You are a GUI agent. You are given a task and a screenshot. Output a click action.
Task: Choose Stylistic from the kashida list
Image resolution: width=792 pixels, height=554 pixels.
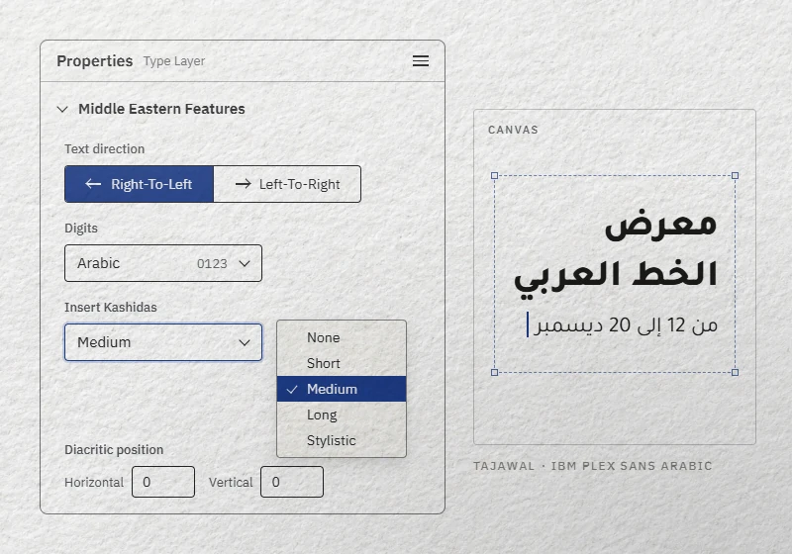tap(342, 440)
